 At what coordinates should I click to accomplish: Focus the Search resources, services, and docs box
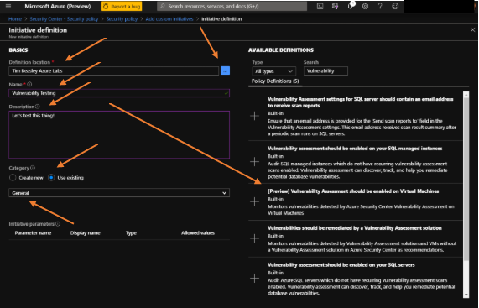[232, 6]
